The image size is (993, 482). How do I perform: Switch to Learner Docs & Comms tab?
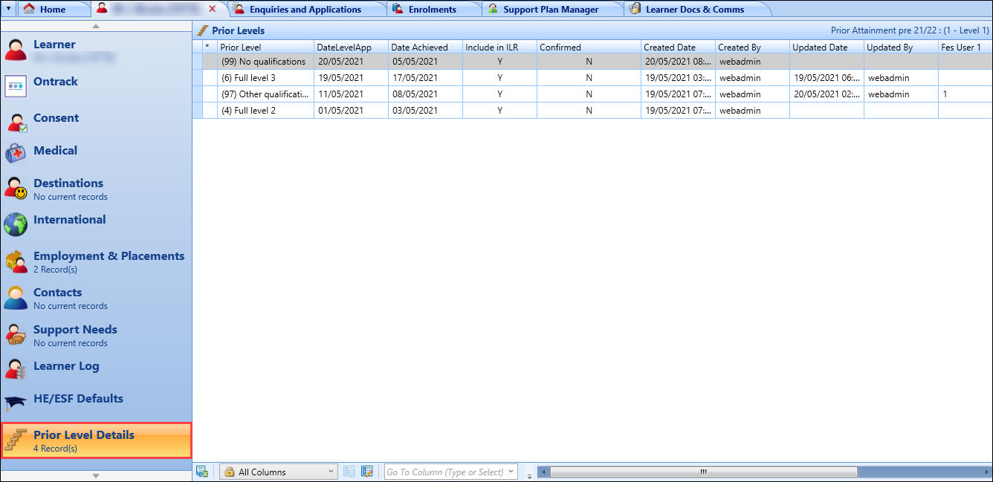(693, 9)
